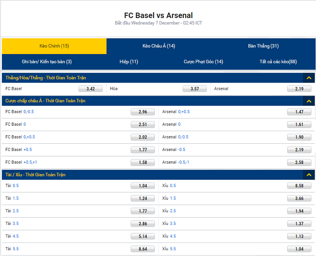Click the FC Basel vs Arsenal title
316x256 pixels.
pyautogui.click(x=158, y=15)
